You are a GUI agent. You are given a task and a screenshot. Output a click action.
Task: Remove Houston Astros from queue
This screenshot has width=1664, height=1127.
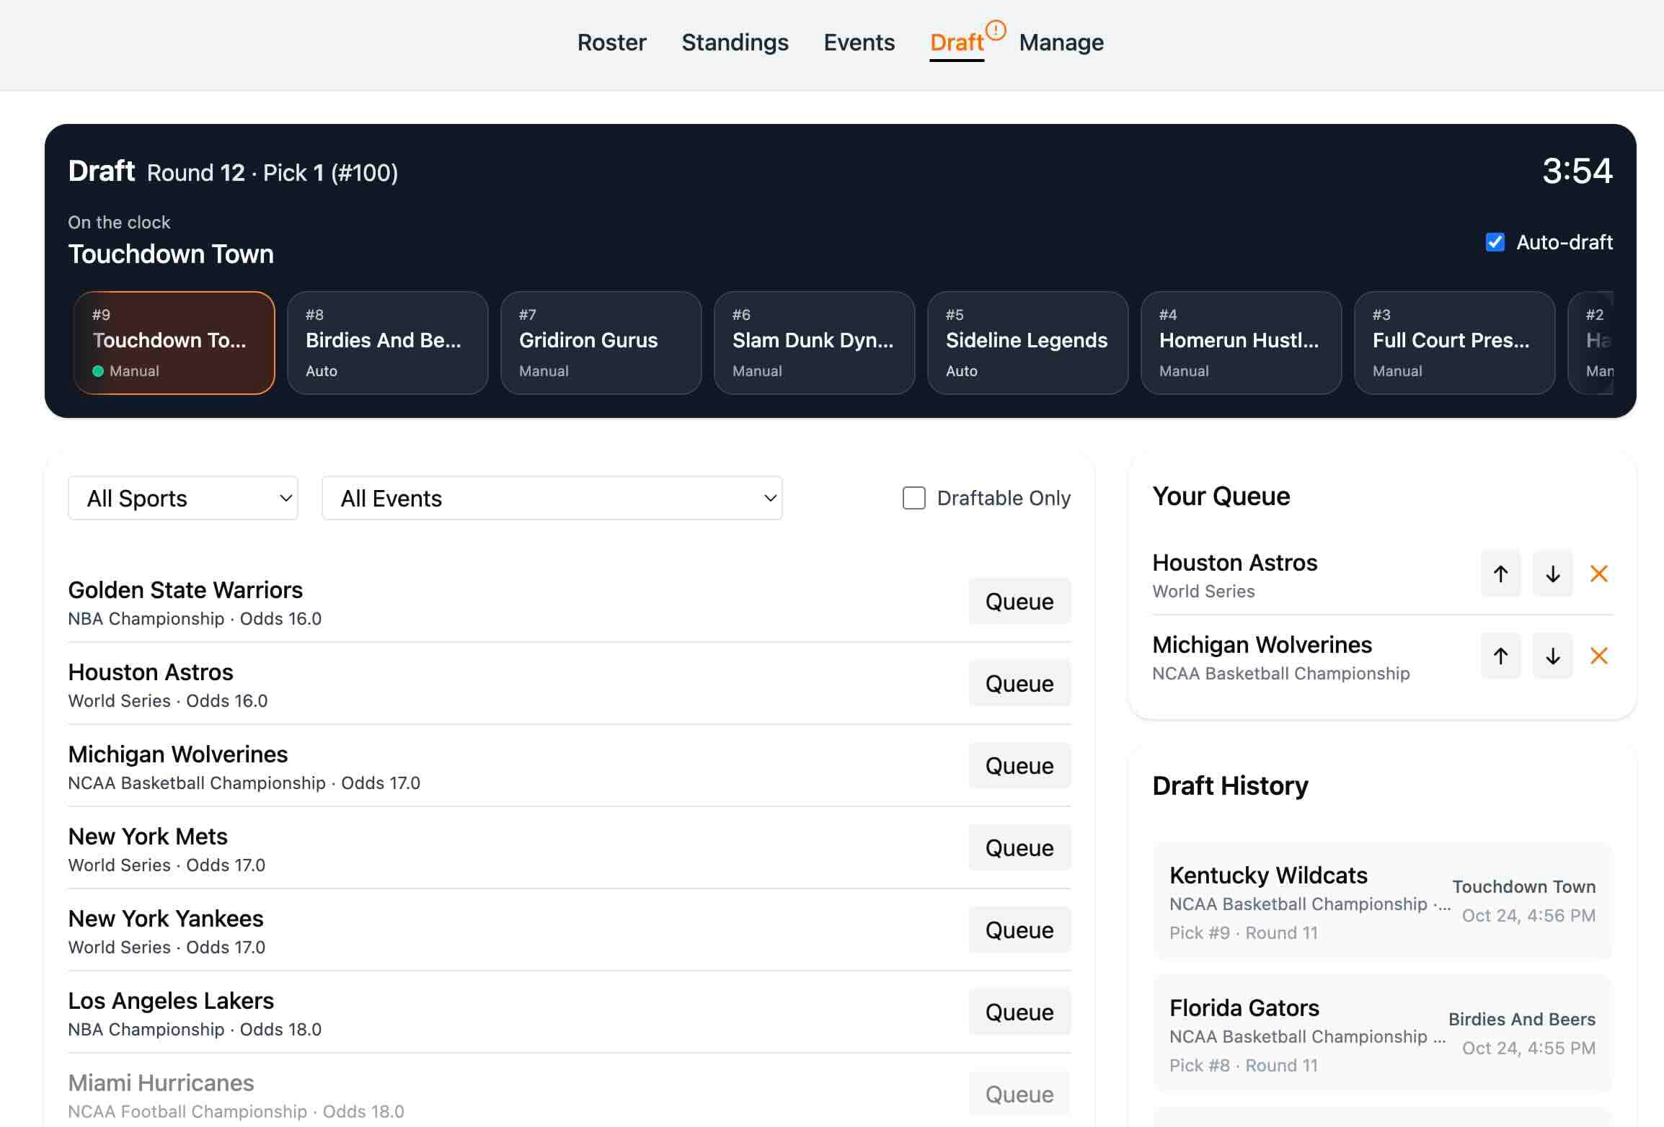click(x=1598, y=574)
